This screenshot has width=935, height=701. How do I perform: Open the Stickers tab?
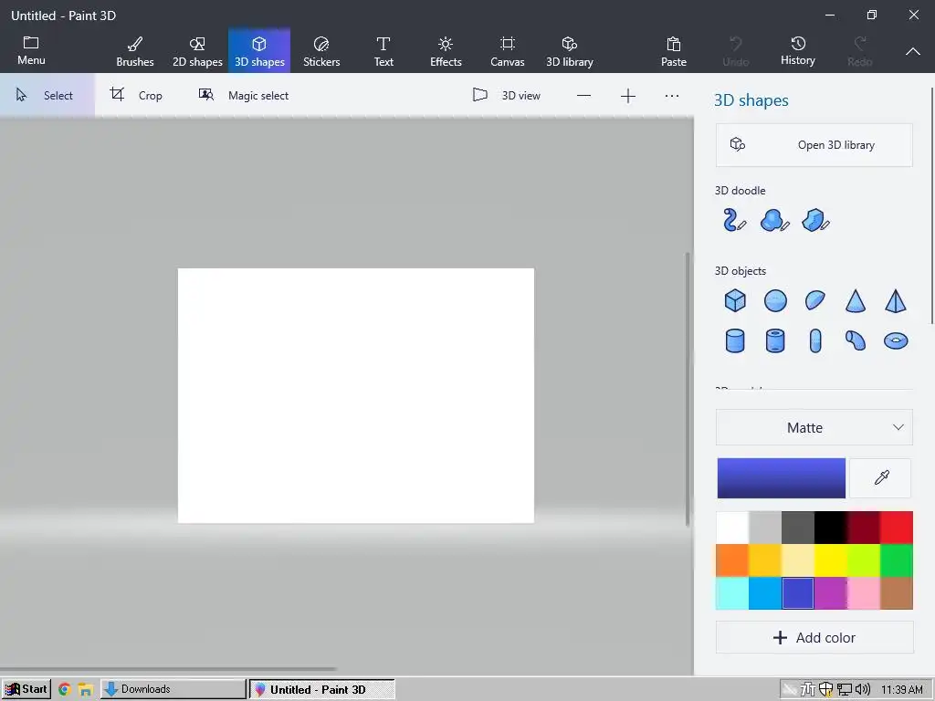tap(321, 51)
